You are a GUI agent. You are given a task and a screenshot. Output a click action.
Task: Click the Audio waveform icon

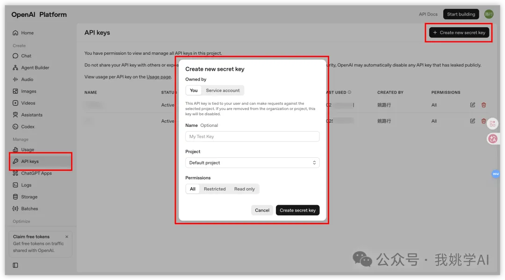pyautogui.click(x=15, y=79)
